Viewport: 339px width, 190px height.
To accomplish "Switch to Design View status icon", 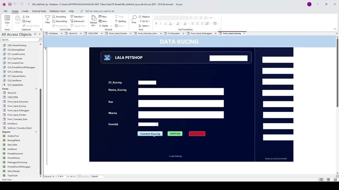I will [335, 180].
